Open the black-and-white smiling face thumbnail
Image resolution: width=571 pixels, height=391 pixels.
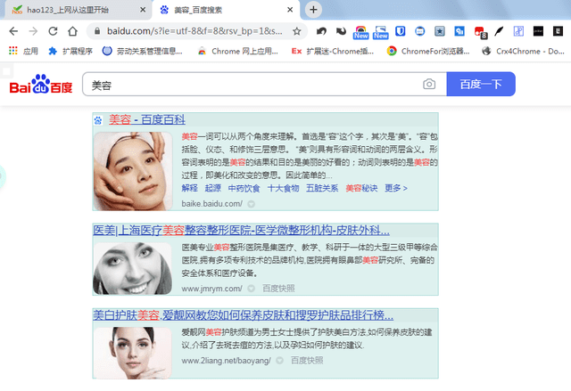coord(133,269)
